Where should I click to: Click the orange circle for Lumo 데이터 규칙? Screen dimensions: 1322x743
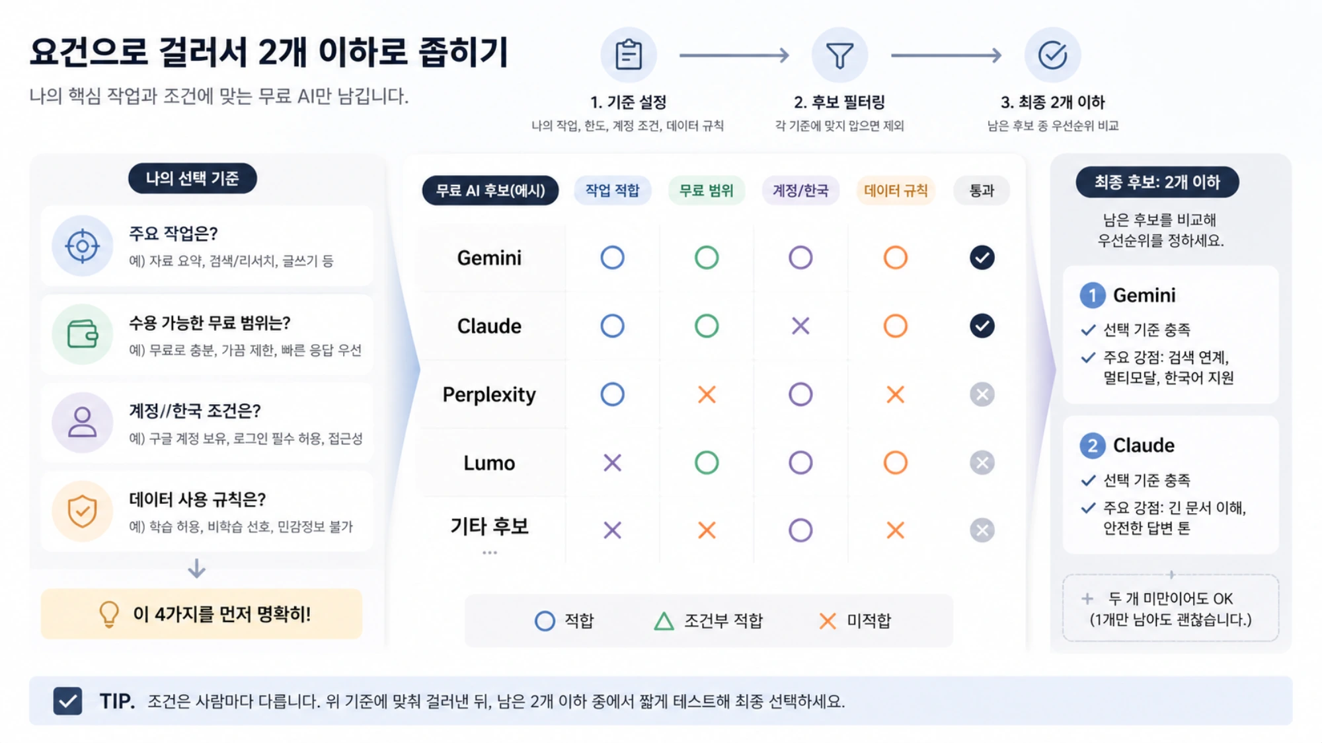895,463
